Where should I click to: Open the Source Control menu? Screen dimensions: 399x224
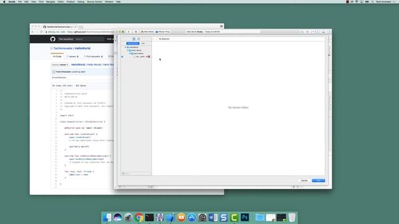tap(94, 1)
